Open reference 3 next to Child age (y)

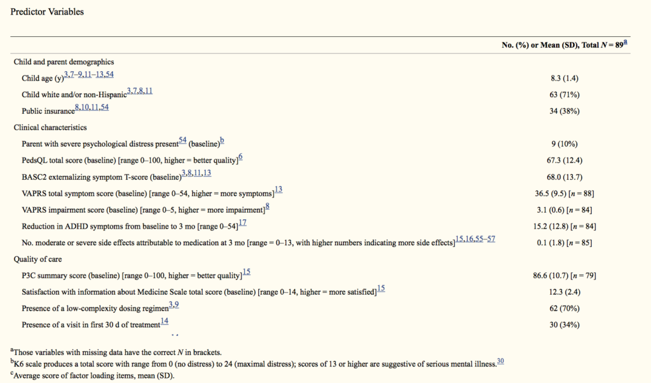pyautogui.click(x=66, y=74)
